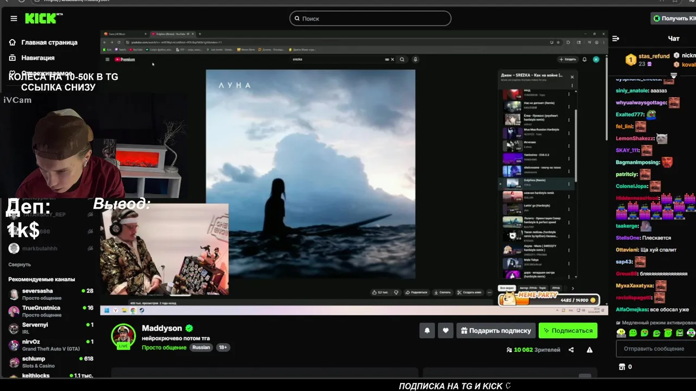Select Автор: ЛУНА - Topic chip
This screenshot has height=391, width=696.
(x=532, y=288)
